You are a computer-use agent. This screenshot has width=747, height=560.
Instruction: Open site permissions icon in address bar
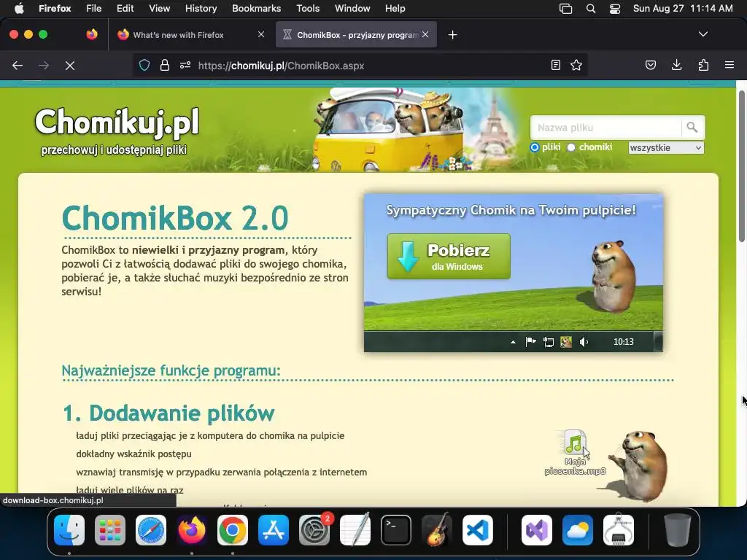(x=185, y=65)
